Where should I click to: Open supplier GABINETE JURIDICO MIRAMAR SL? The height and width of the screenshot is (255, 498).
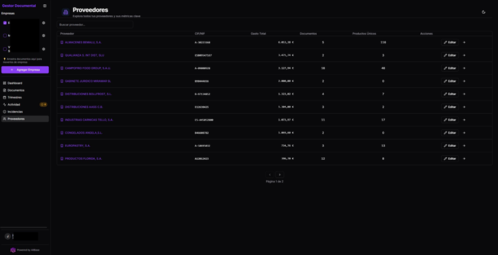click(88, 81)
